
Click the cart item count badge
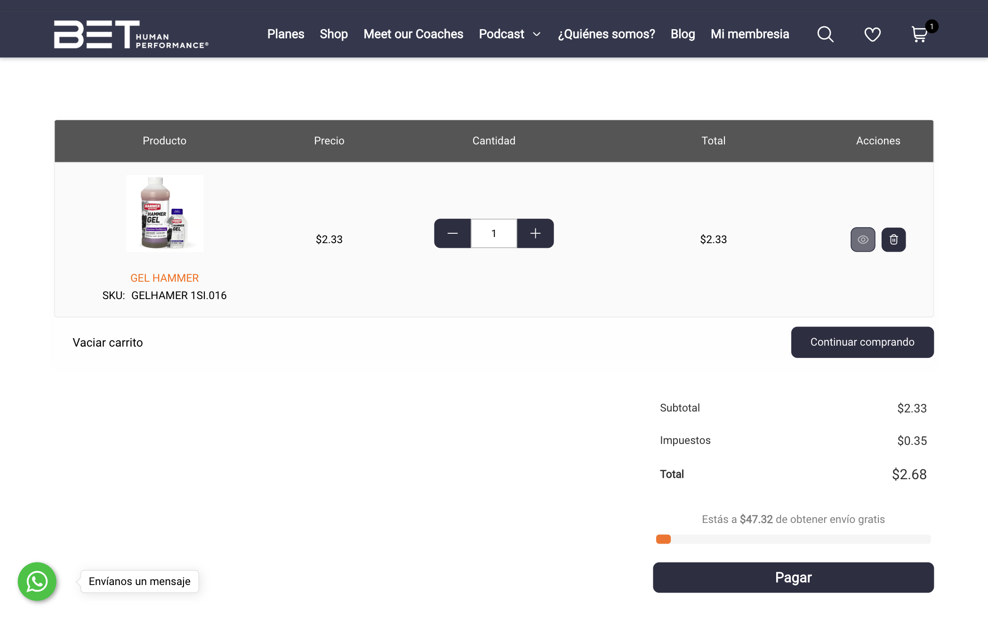click(x=932, y=26)
